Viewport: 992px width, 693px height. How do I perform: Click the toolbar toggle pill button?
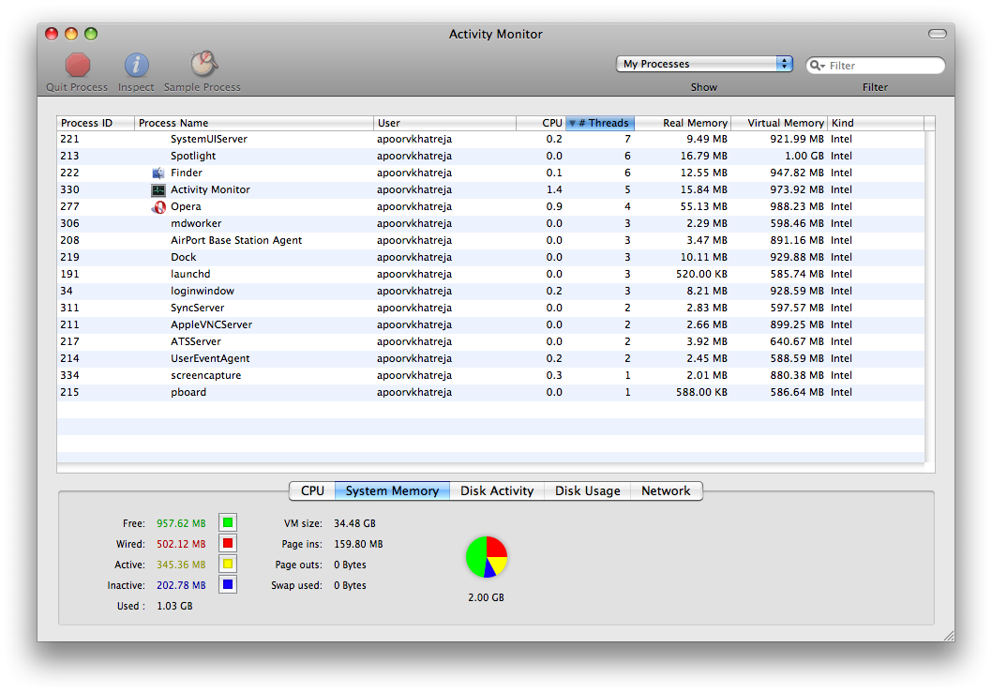[x=937, y=34]
